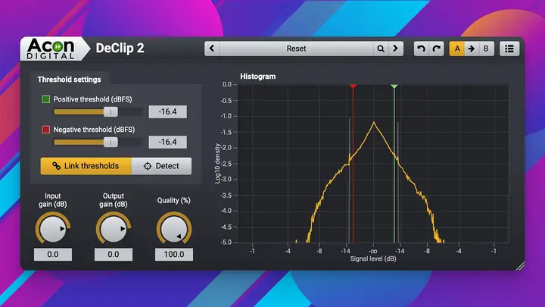Select A settings slot
Viewport: 545px width, 307px height.
457,49
